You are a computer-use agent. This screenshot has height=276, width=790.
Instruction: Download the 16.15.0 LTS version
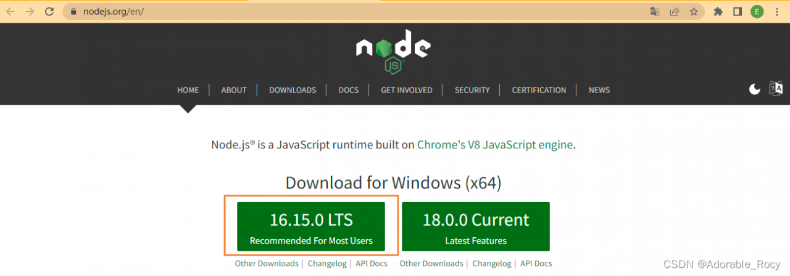tap(311, 227)
